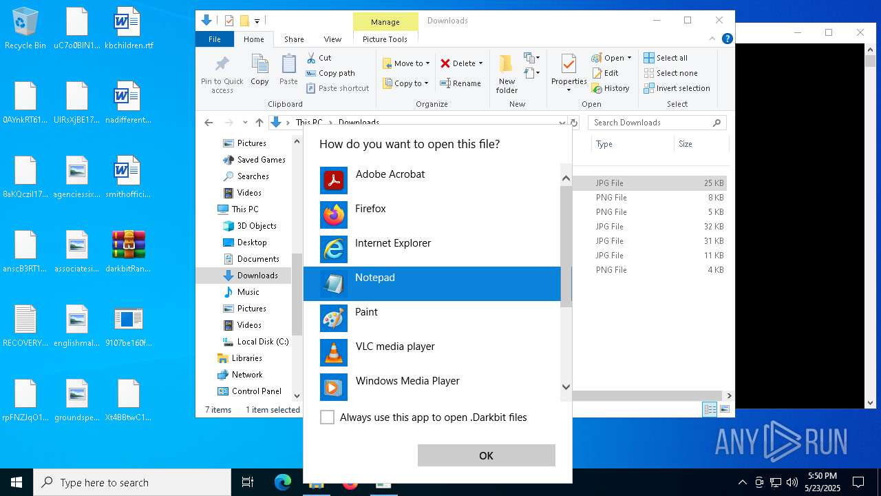Switch to the Share ribbon tab

294,39
